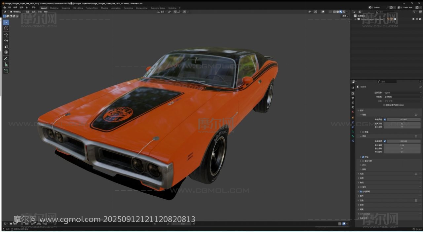Image resolution: width=423 pixels, height=232 pixels.
Task: Open the Tool properties tab
Action: click(353, 87)
